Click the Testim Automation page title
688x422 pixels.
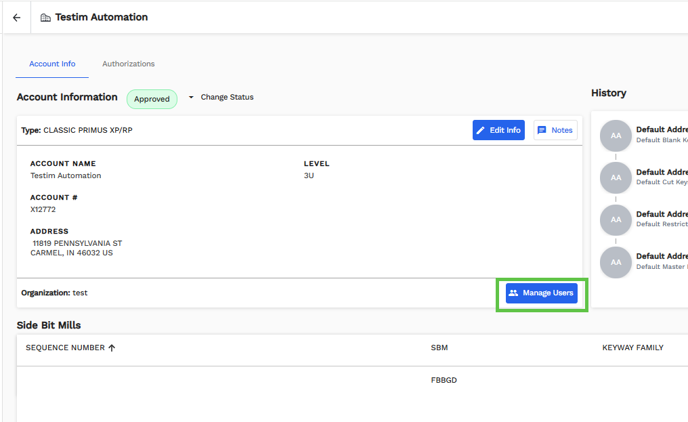coord(102,18)
